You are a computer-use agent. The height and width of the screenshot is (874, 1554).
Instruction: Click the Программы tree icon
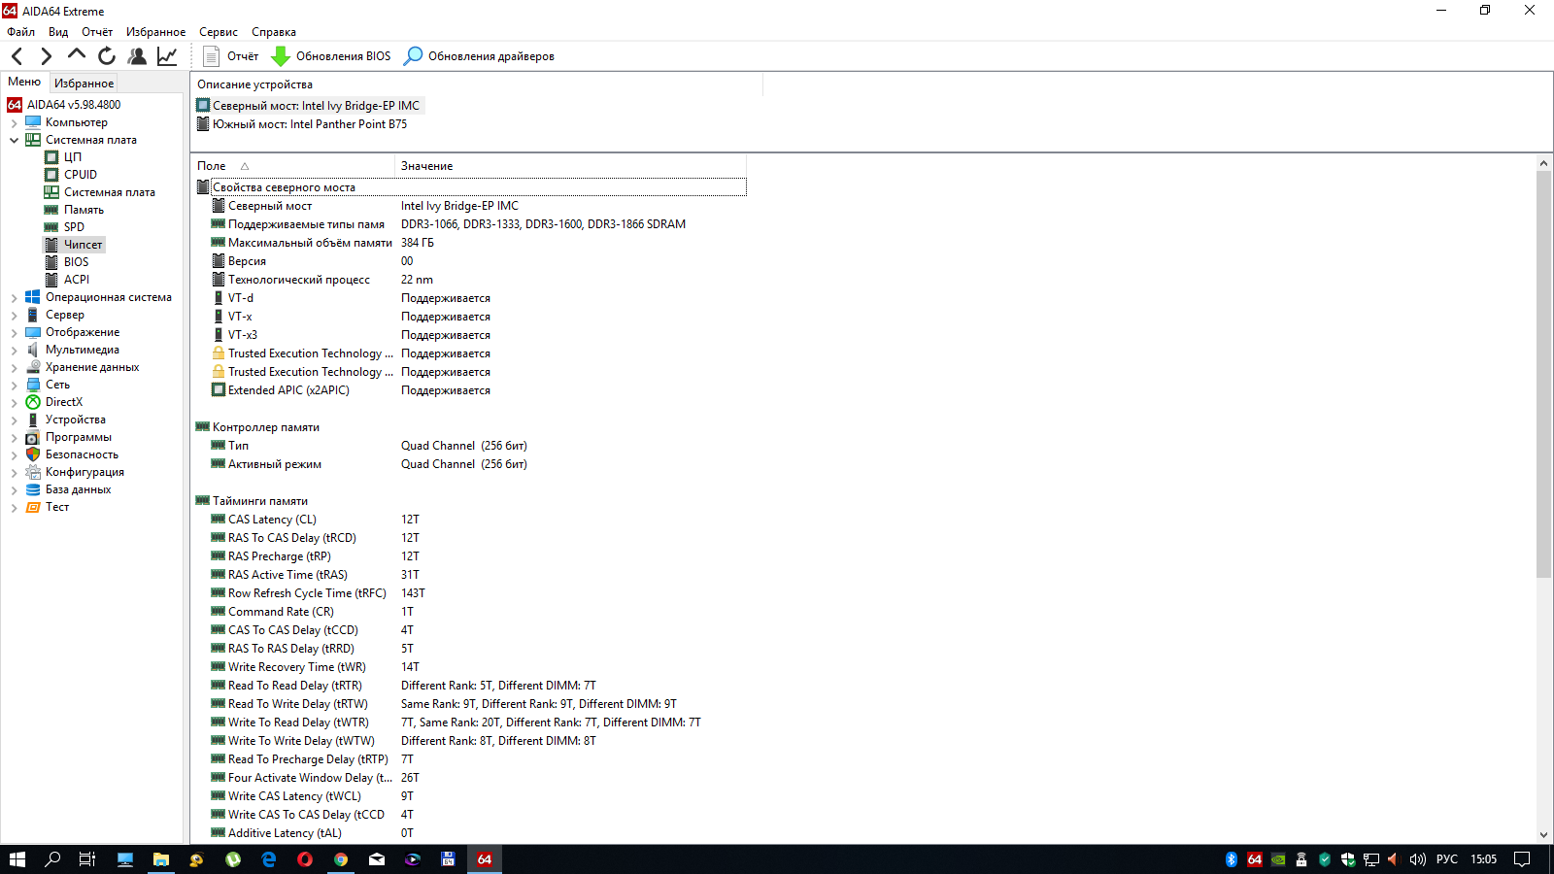click(x=33, y=437)
